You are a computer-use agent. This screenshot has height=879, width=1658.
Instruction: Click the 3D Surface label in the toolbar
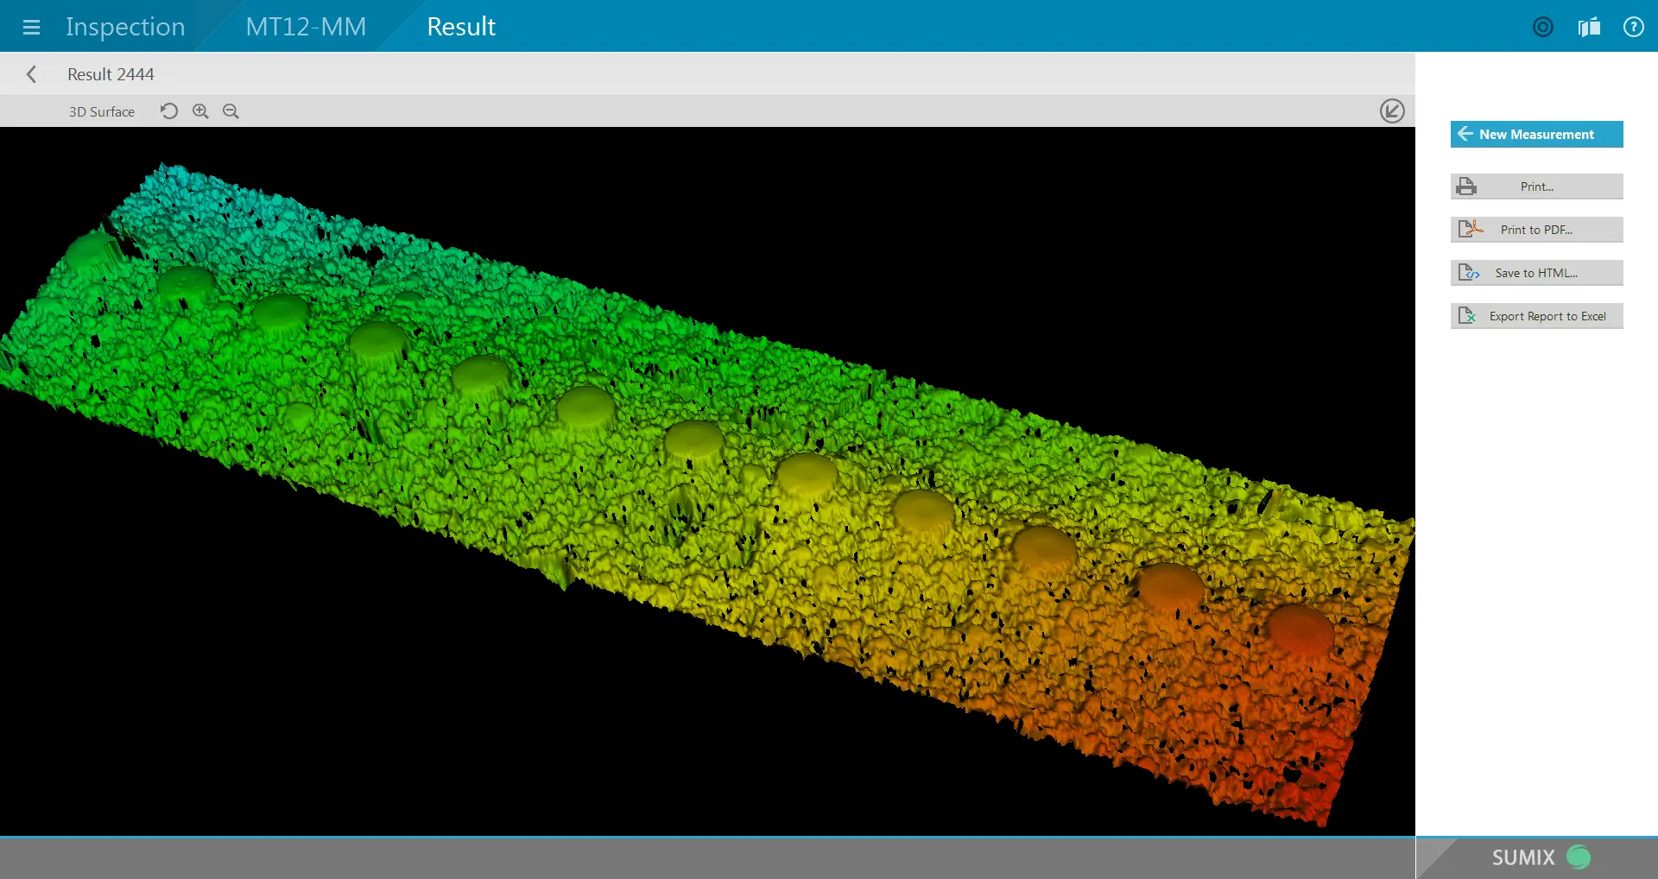click(x=101, y=111)
